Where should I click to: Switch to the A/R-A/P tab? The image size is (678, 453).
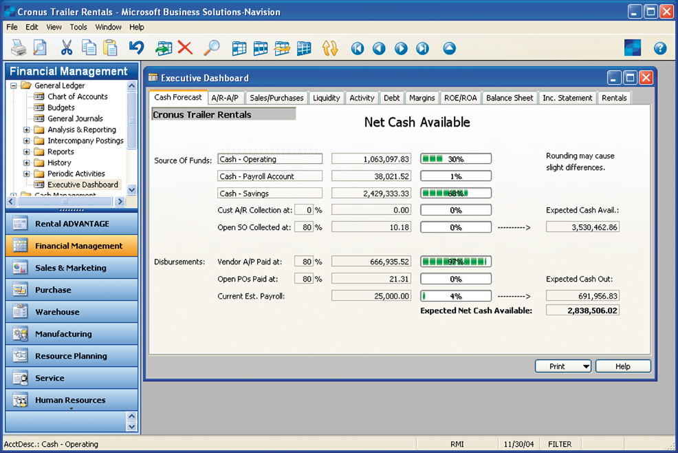[x=225, y=98]
